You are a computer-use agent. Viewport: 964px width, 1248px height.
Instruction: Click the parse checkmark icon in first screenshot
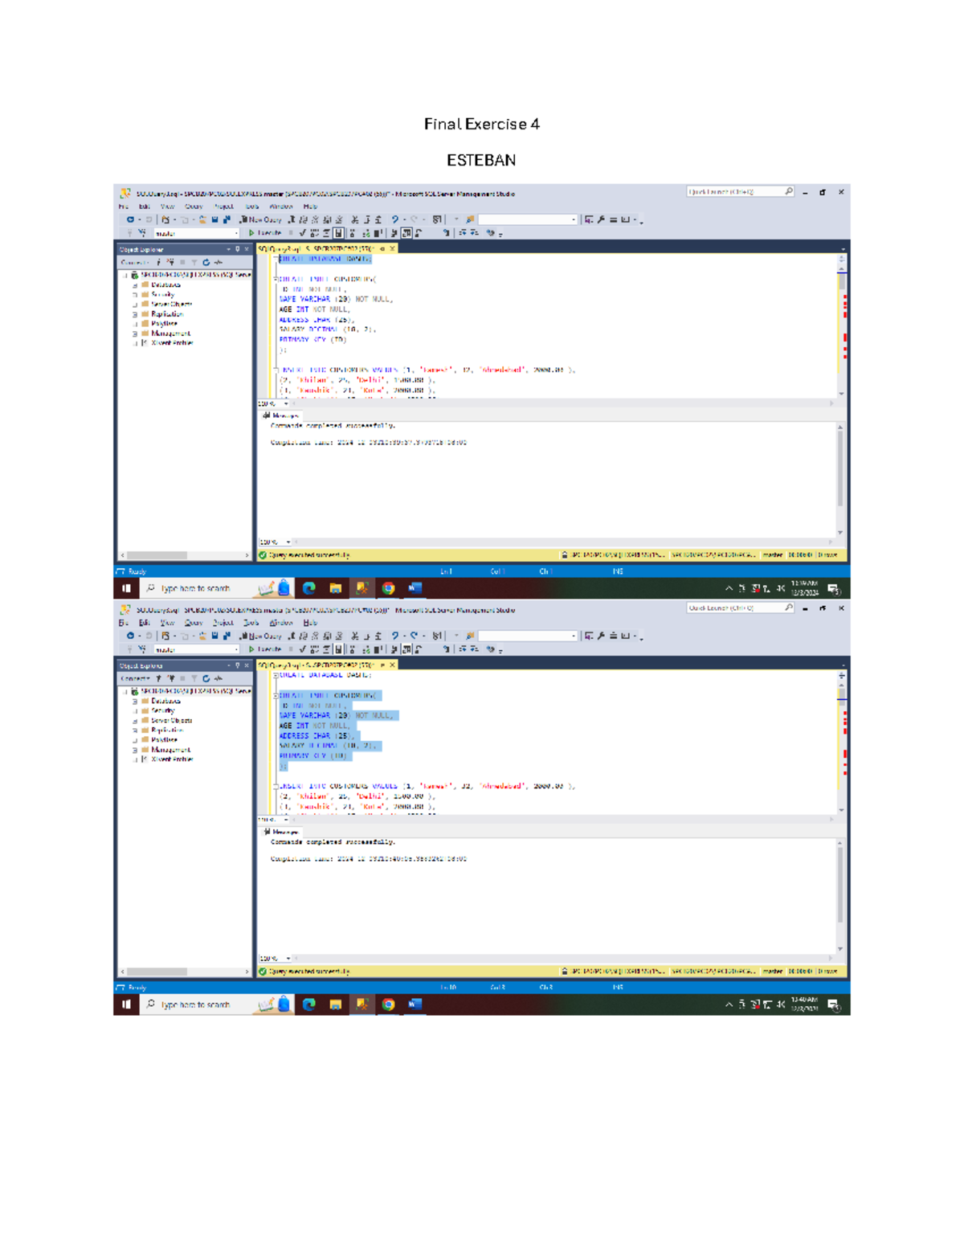click(302, 233)
